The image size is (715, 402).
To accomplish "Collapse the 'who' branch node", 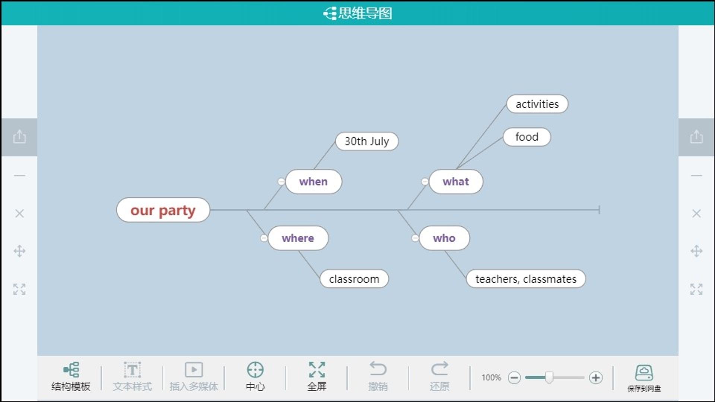I will pos(415,238).
